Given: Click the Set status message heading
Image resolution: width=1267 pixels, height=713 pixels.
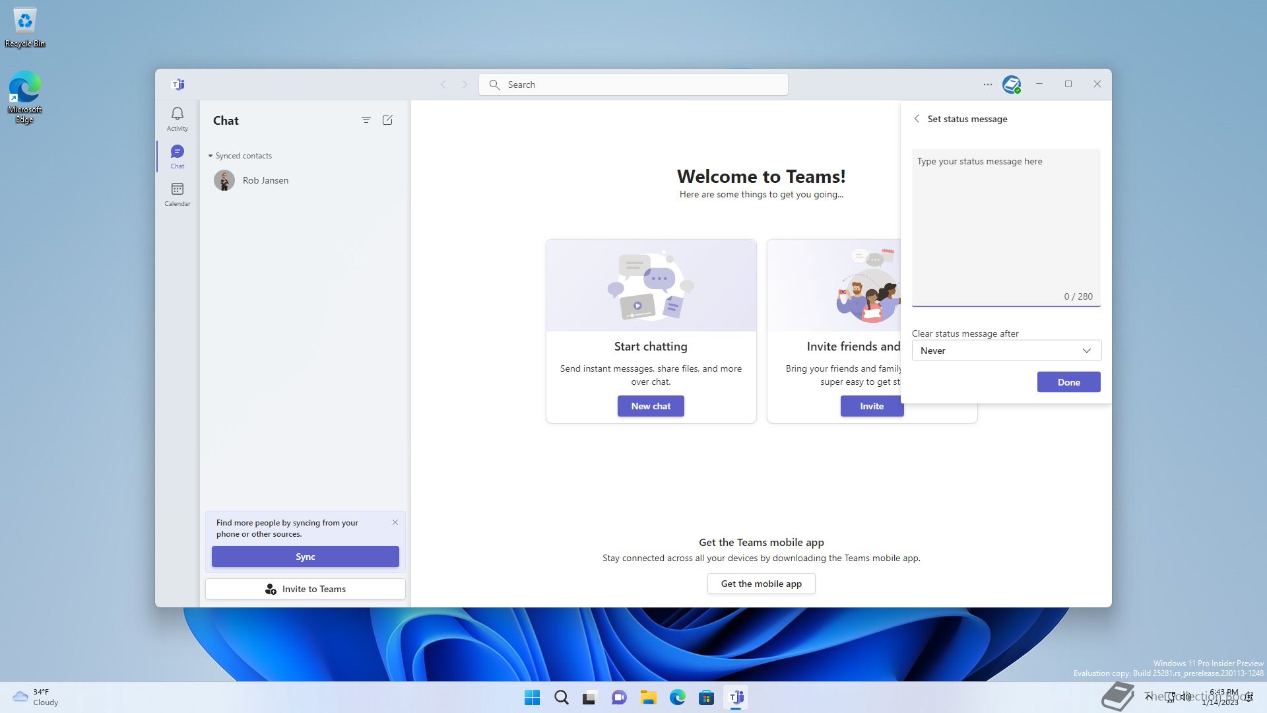Looking at the screenshot, I should click(x=967, y=119).
